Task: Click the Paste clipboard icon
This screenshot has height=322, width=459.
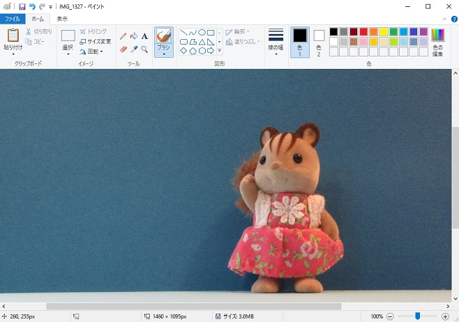Action: click(x=13, y=36)
